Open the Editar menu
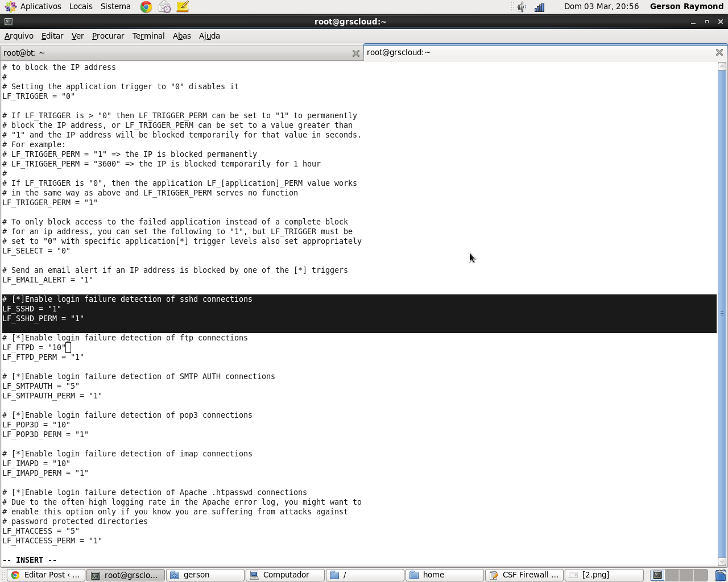This screenshot has width=728, height=582. (x=52, y=36)
